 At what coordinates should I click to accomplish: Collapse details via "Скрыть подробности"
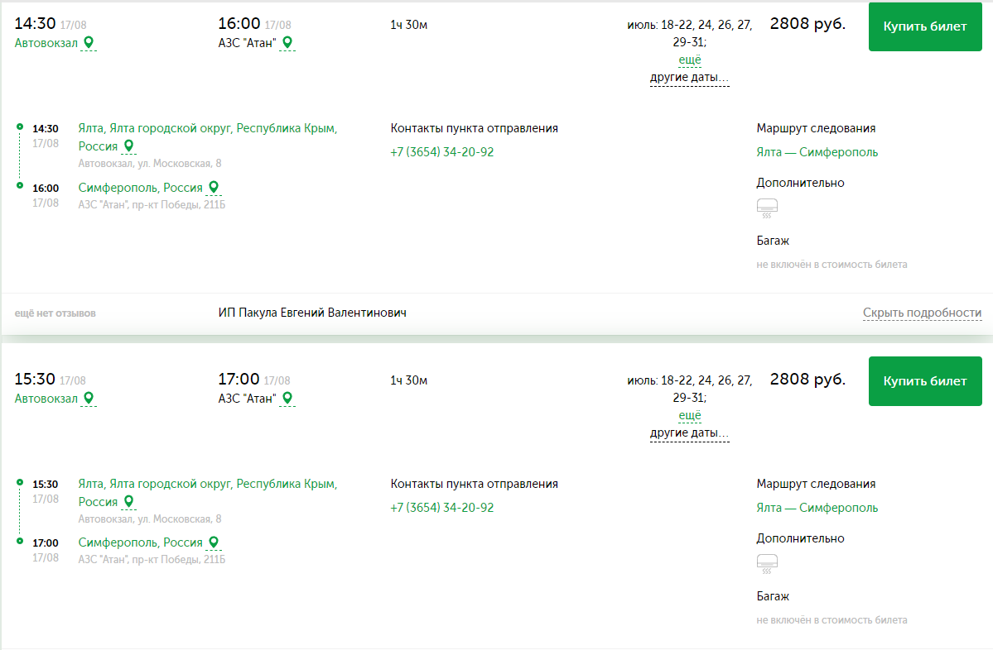click(x=922, y=313)
